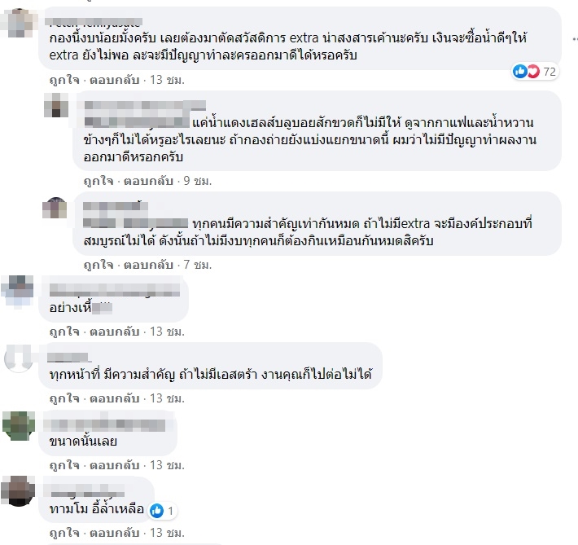Viewport: 578px width, 545px height.
Task: Click the like reaction icon showing 72 reactions
Action: (519, 71)
